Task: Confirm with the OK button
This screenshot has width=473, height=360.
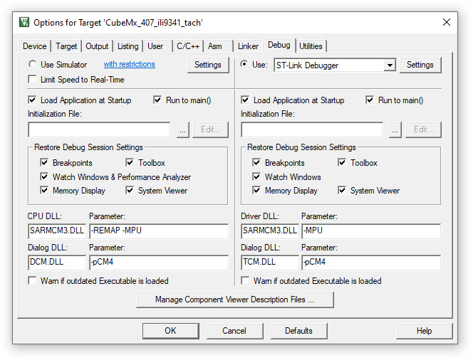Action: click(x=170, y=331)
